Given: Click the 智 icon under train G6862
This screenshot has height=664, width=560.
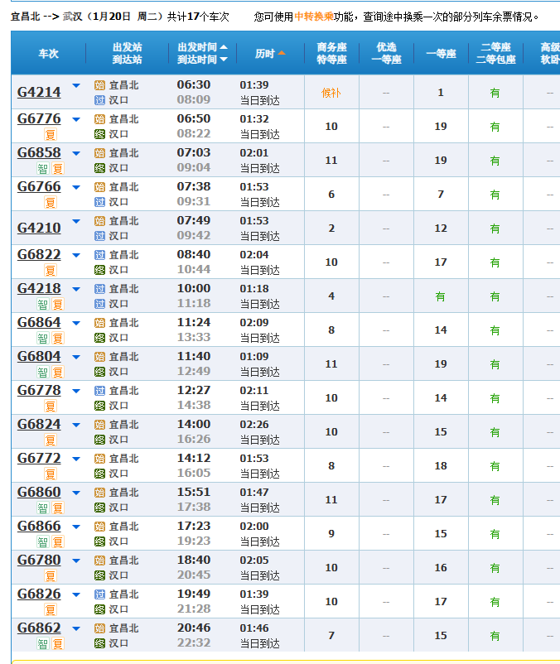Looking at the screenshot, I should point(43,644).
